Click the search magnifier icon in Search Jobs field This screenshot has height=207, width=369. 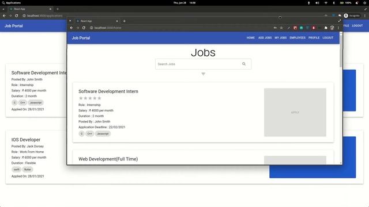coord(244,64)
